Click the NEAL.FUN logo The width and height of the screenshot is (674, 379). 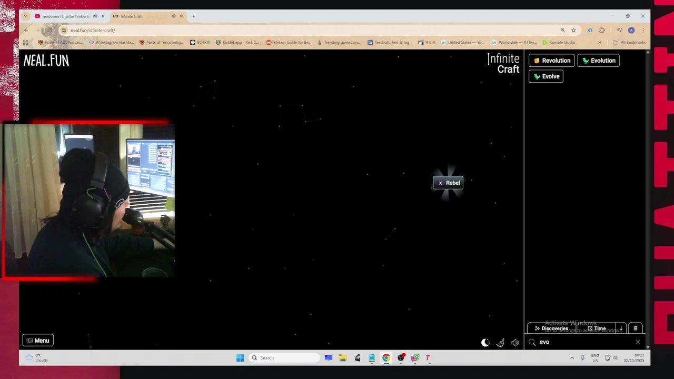point(46,61)
